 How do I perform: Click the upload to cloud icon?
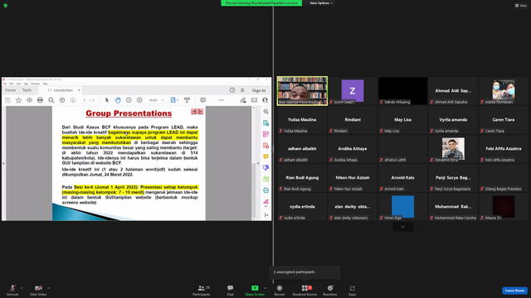pyautogui.click(x=30, y=100)
